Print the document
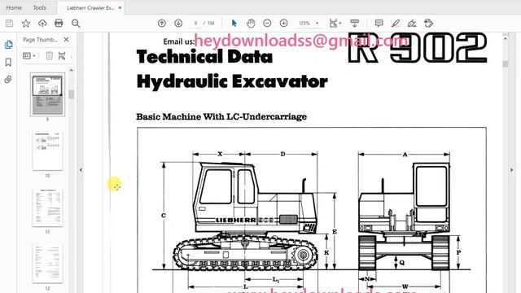 (x=59, y=24)
